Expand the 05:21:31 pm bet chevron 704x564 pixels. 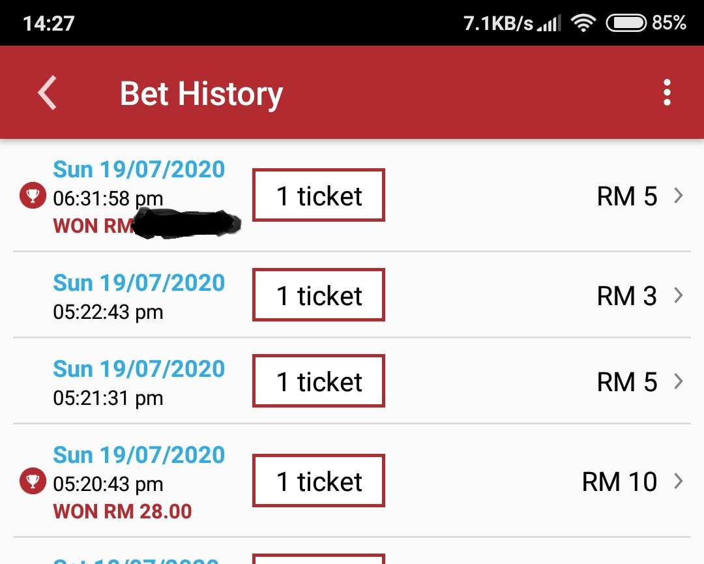tap(679, 381)
